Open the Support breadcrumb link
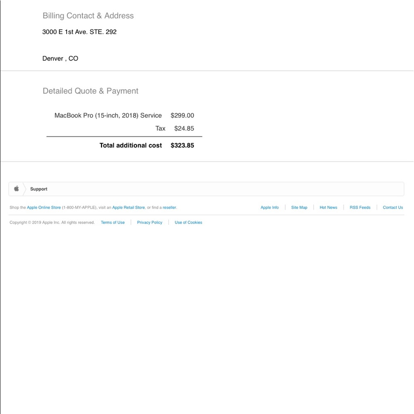The width and height of the screenshot is (414, 414). [x=39, y=189]
